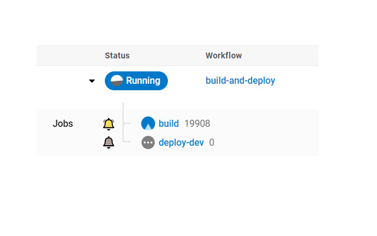Click the Status column header

(117, 55)
